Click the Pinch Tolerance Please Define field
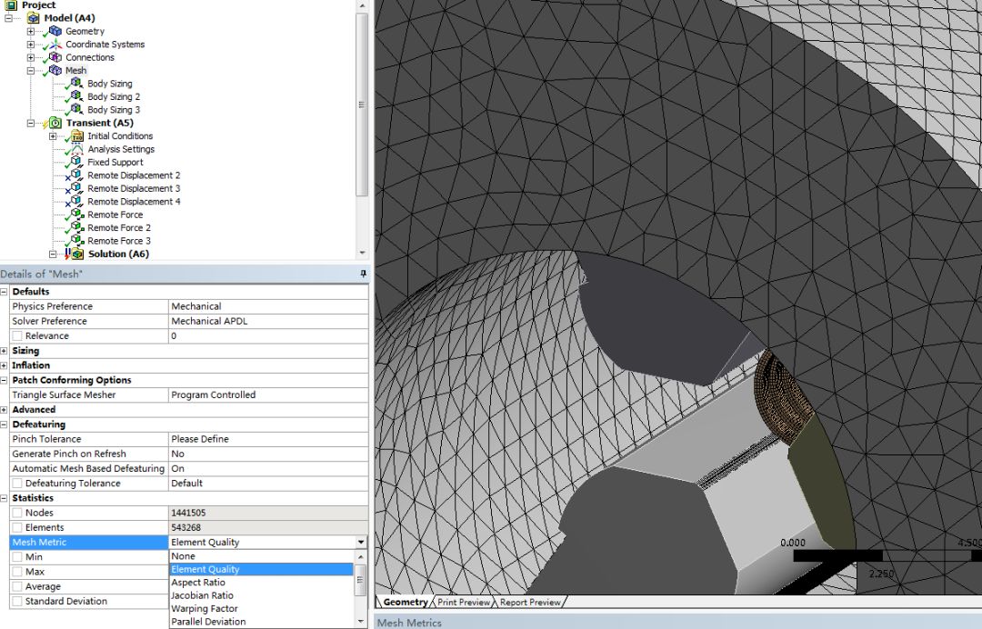Image resolution: width=982 pixels, height=629 pixels. [x=268, y=439]
